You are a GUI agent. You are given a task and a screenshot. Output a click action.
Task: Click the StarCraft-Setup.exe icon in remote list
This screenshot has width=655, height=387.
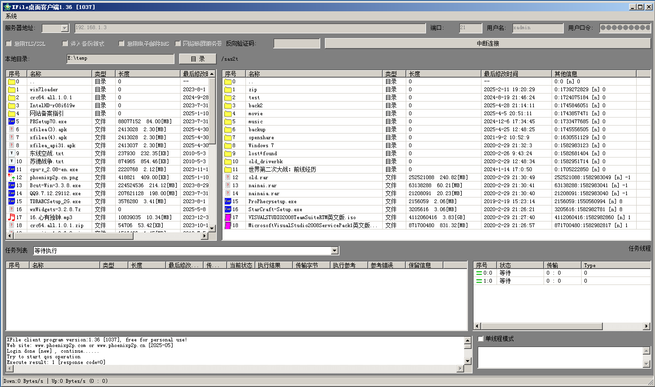[x=228, y=209]
